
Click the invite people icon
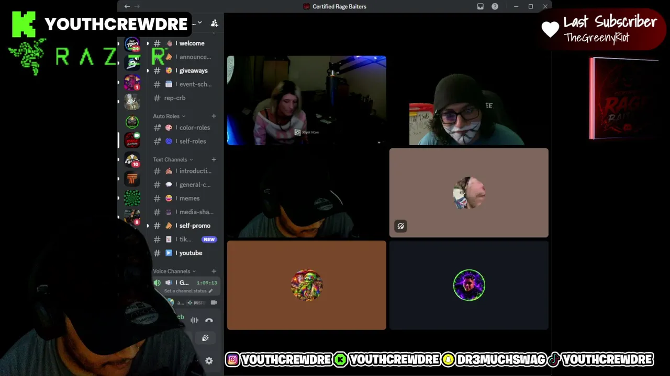(x=214, y=23)
